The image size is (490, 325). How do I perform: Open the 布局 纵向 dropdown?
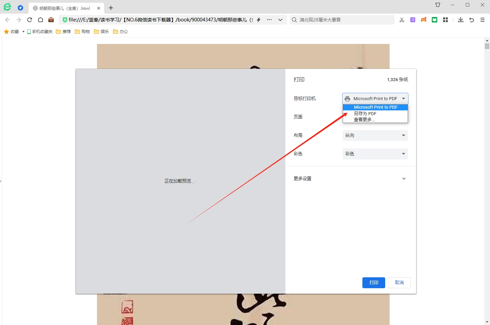(x=375, y=135)
